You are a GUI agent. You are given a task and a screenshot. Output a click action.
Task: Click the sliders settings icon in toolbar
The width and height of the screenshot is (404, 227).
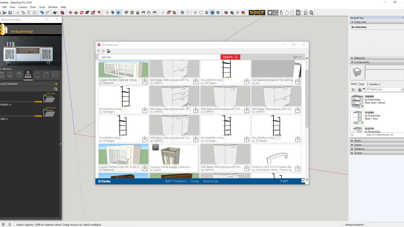click(276, 13)
